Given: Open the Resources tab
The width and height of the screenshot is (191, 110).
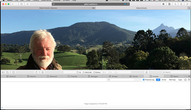Looking at the screenshot, I should pyautogui.click(x=52, y=76).
